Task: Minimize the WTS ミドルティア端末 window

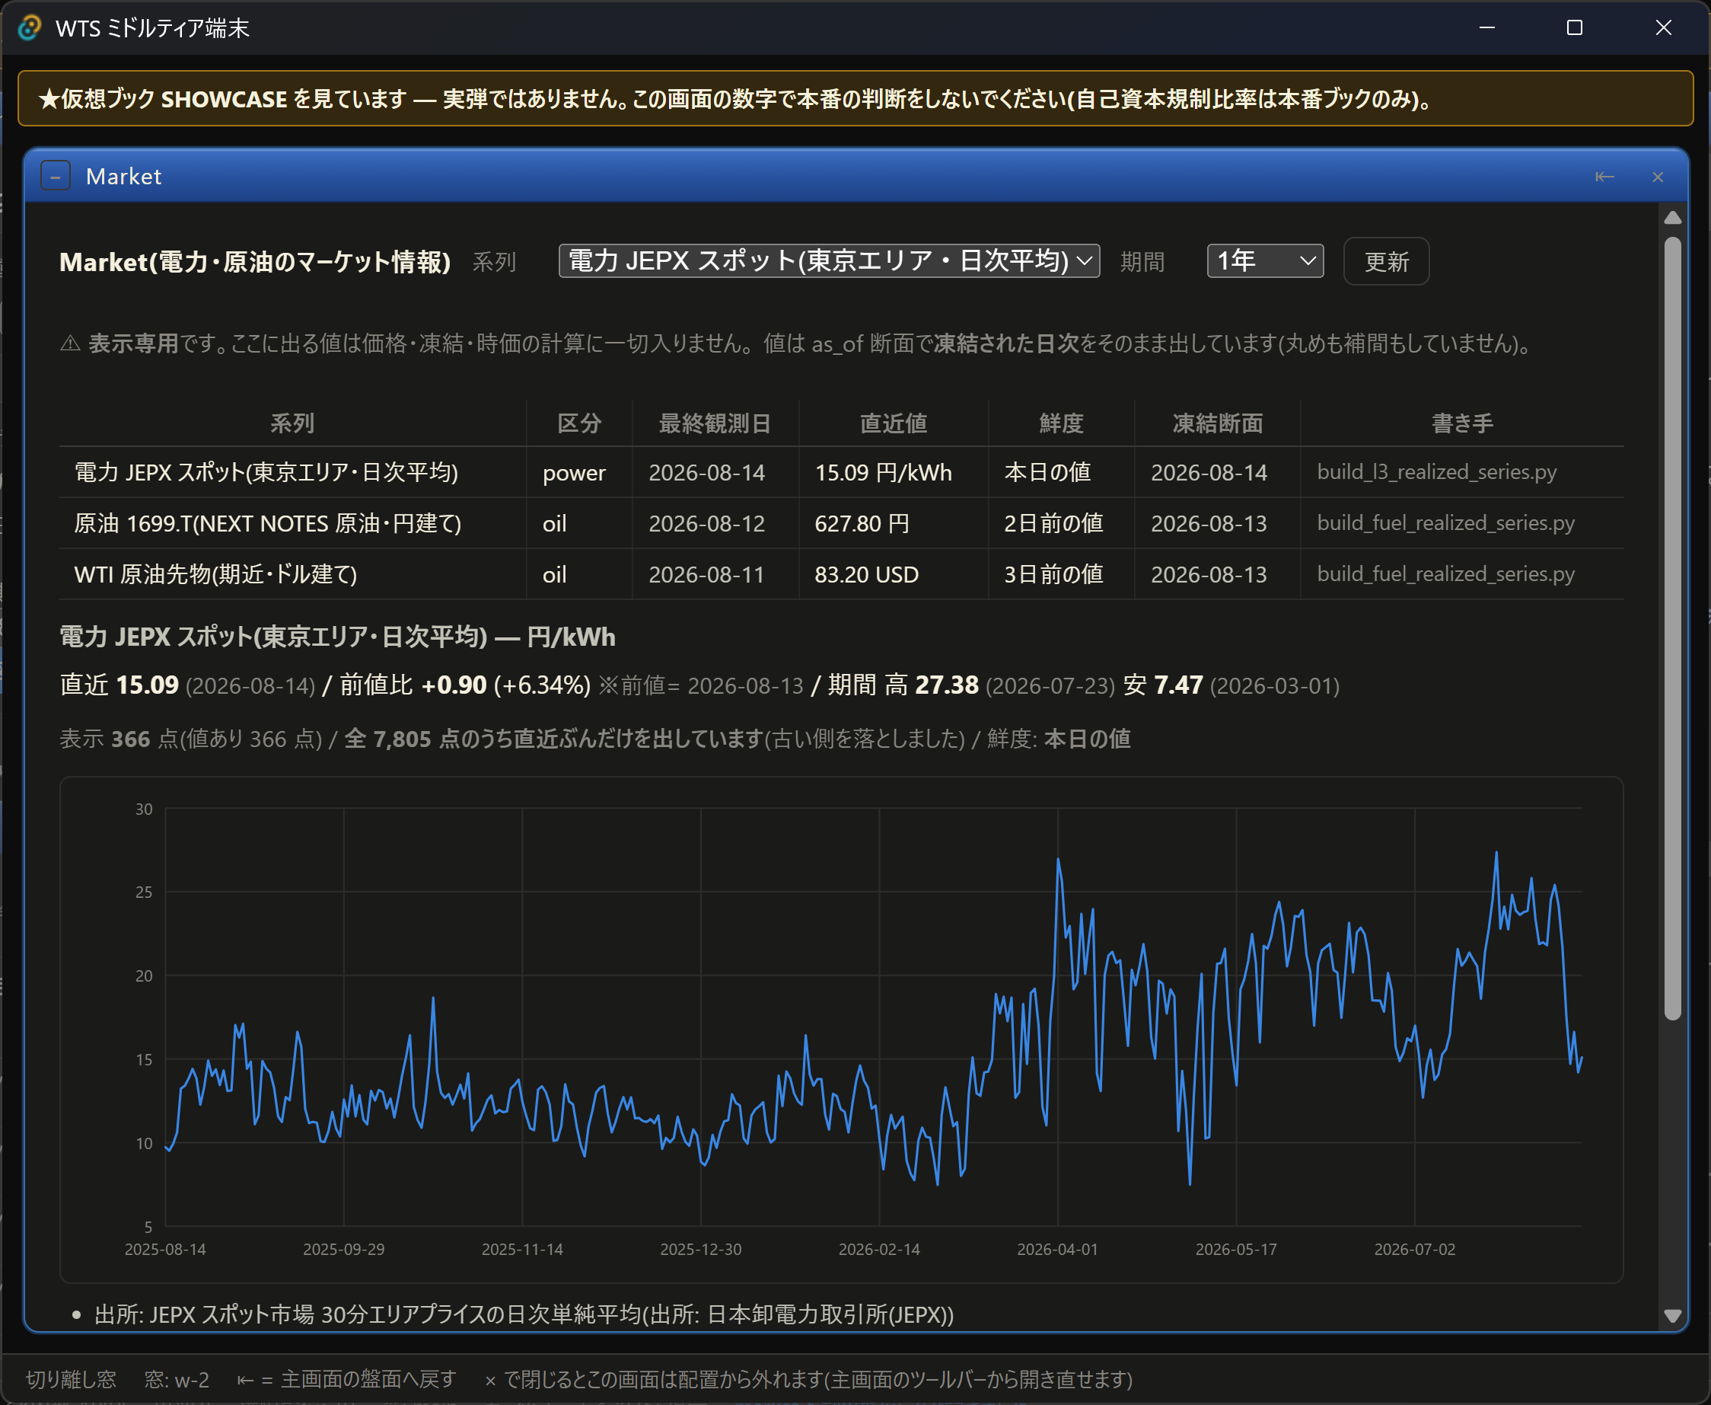Action: click(1486, 27)
